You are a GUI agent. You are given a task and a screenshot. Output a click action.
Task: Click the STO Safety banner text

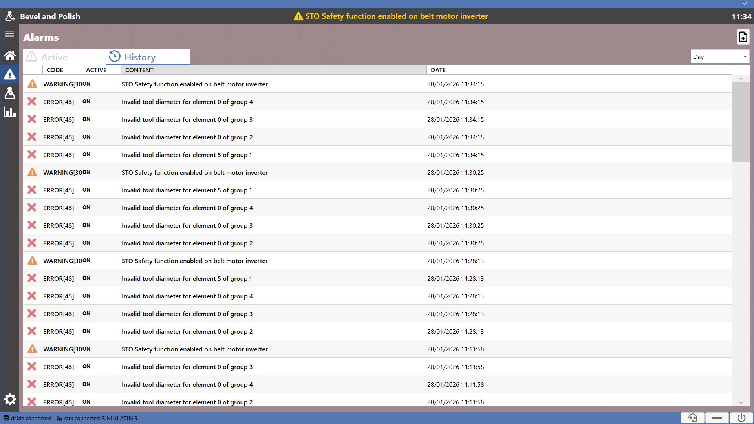[397, 16]
